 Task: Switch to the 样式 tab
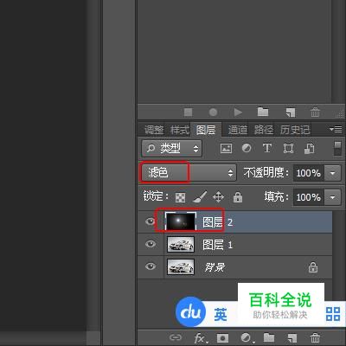[x=180, y=130]
